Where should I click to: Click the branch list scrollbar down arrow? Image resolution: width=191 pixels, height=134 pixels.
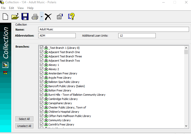tap(186, 126)
